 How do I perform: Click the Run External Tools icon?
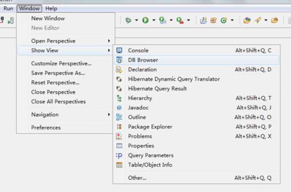180,20
